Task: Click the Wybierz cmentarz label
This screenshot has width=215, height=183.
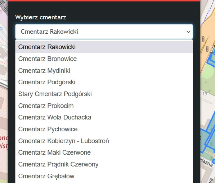Action: (41, 17)
